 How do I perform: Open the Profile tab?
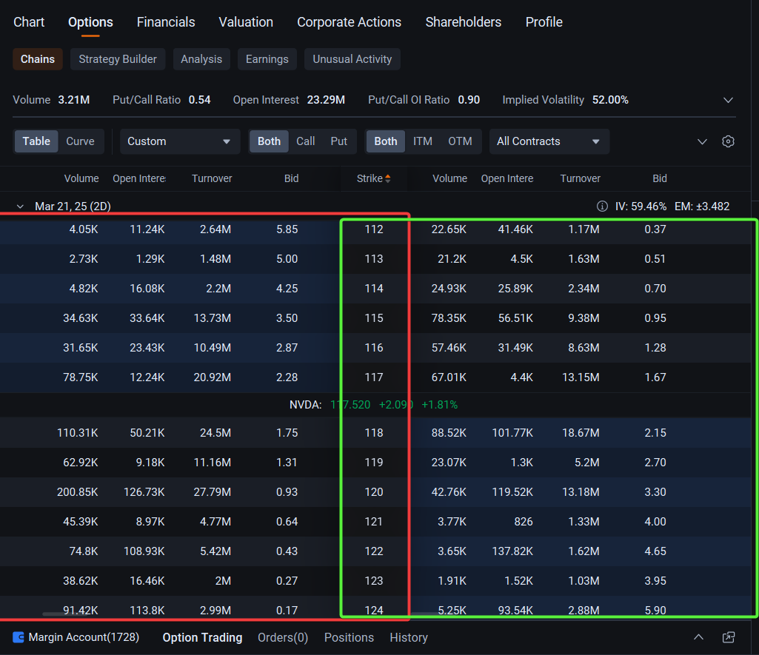point(544,22)
